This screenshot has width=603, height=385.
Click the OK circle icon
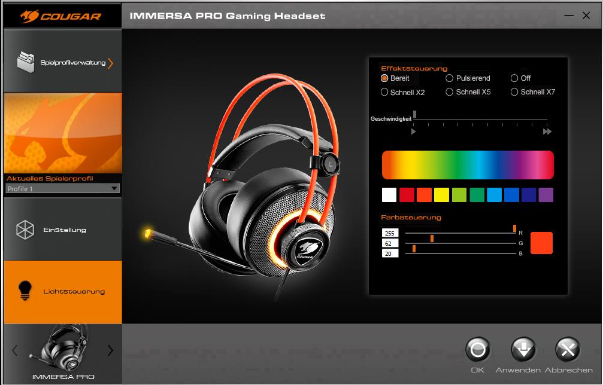tap(477, 350)
